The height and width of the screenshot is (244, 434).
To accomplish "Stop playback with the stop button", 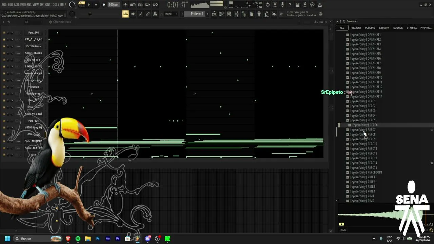I will click(x=96, y=5).
